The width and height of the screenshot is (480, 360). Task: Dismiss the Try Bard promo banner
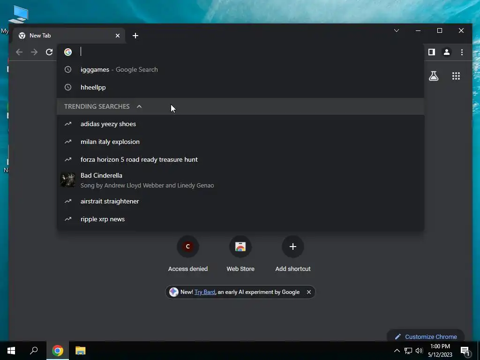309,292
